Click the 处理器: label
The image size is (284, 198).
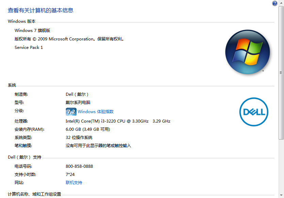tap(21, 121)
